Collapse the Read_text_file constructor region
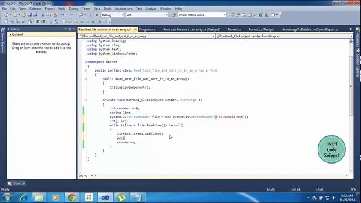 (x=86, y=79)
